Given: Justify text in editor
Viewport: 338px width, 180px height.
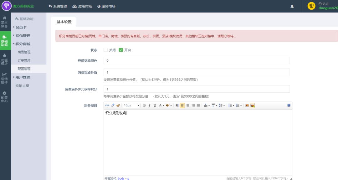Looking at the screenshot, I should pos(198,105).
